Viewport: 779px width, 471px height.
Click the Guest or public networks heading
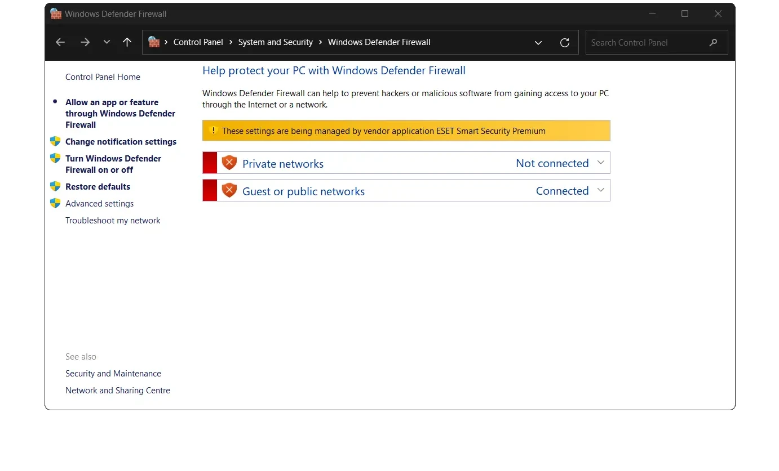coord(303,191)
